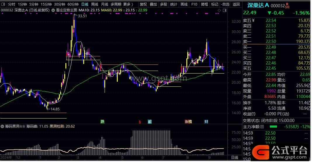Toggle the 叠加 overlay option

[x=153, y=4]
